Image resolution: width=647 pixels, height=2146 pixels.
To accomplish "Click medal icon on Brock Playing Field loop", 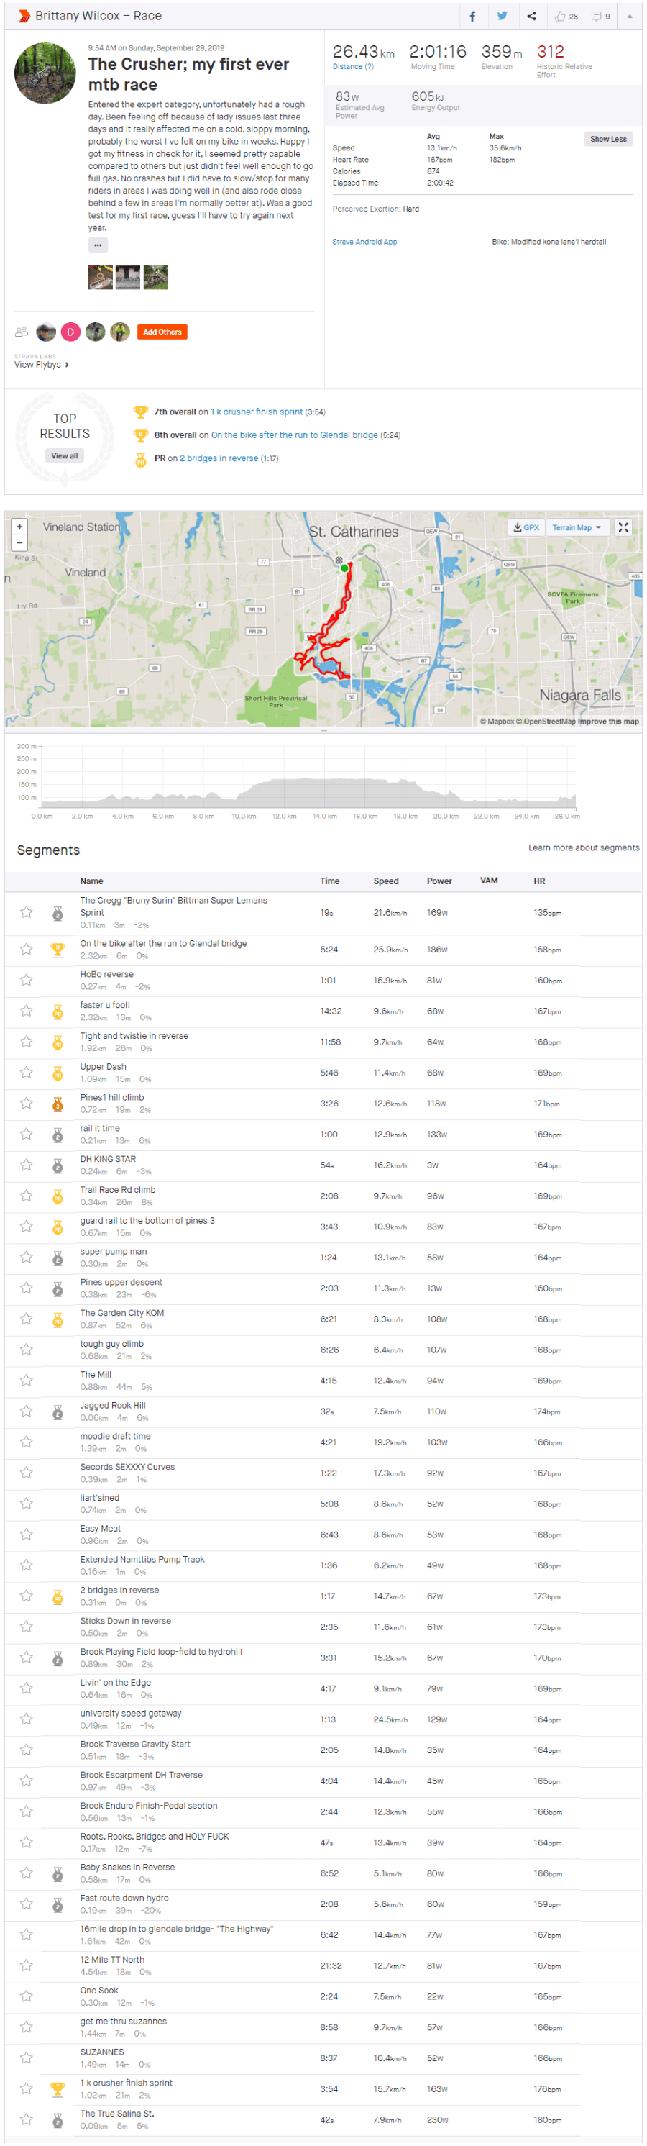I will click(x=58, y=1658).
